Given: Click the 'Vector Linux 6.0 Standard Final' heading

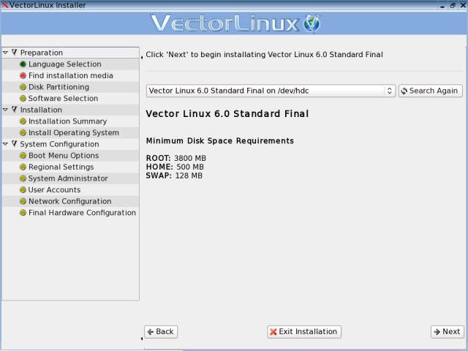Looking at the screenshot, I should click(x=227, y=114).
